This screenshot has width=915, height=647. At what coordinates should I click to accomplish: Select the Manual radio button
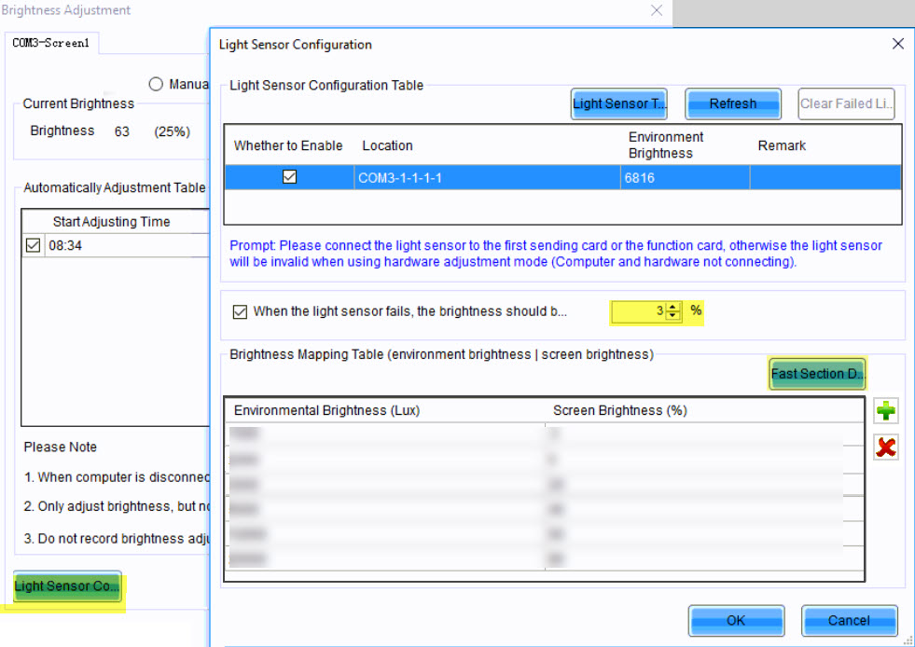156,84
